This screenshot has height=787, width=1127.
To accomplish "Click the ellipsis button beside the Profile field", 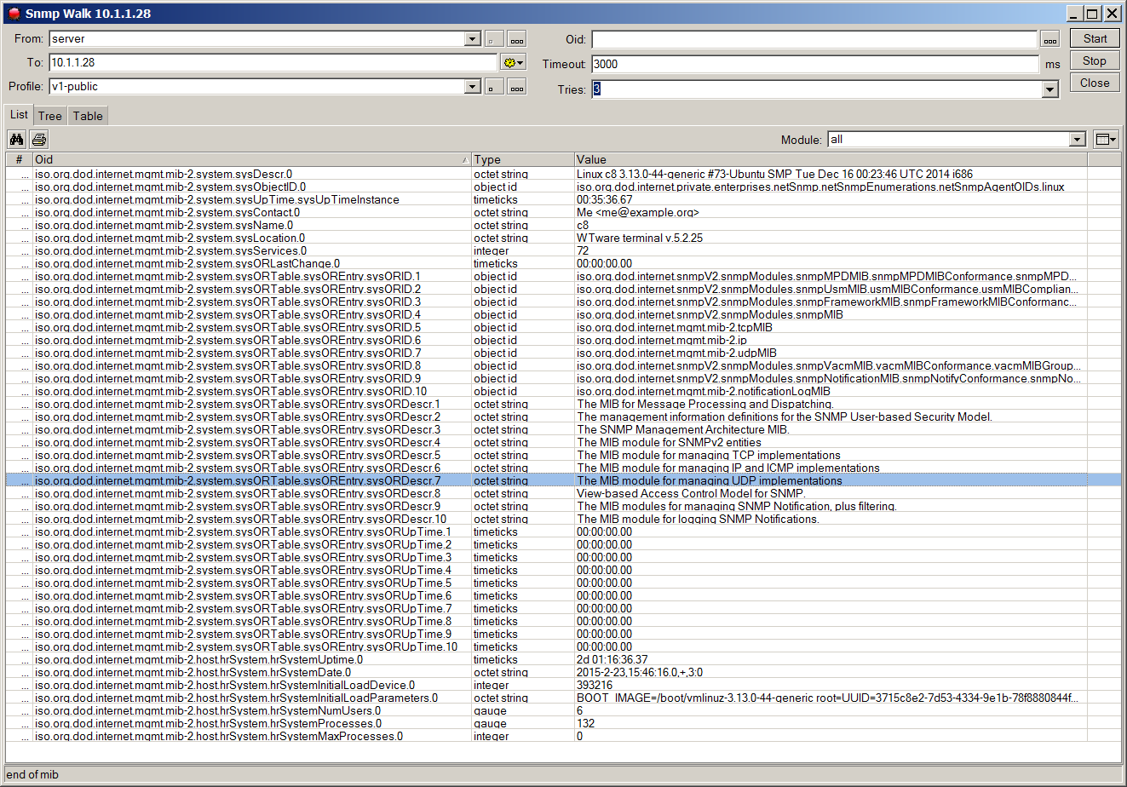I will coord(516,87).
